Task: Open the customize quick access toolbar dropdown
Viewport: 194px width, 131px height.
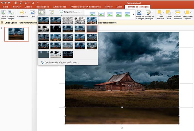Action: (x=38, y=3)
